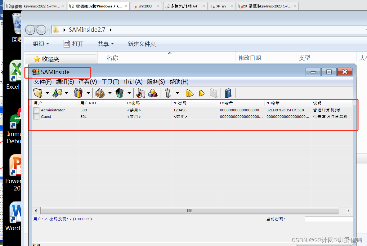Select the Guest user name cell
This screenshot has width=367, height=246.
click(46, 117)
